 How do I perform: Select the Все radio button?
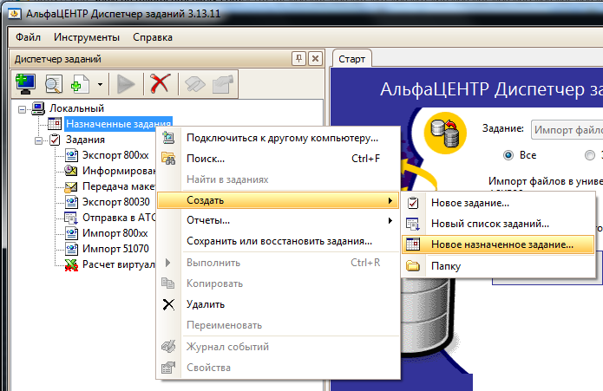pos(508,155)
